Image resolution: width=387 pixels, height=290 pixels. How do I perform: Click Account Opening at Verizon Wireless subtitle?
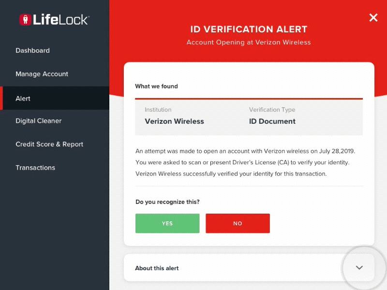(x=249, y=43)
